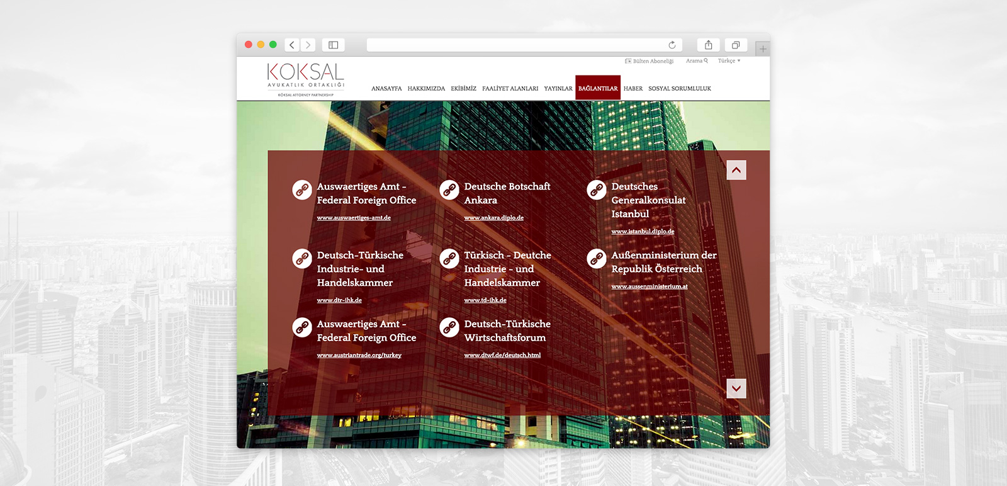The width and height of the screenshot is (1007, 486).
Task: Open Bülten Aboneliği newsletter link
Action: (650, 61)
